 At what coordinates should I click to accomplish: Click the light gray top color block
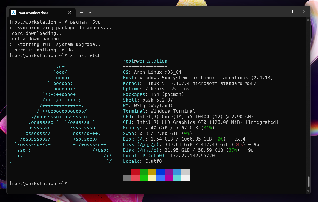coord(185,172)
